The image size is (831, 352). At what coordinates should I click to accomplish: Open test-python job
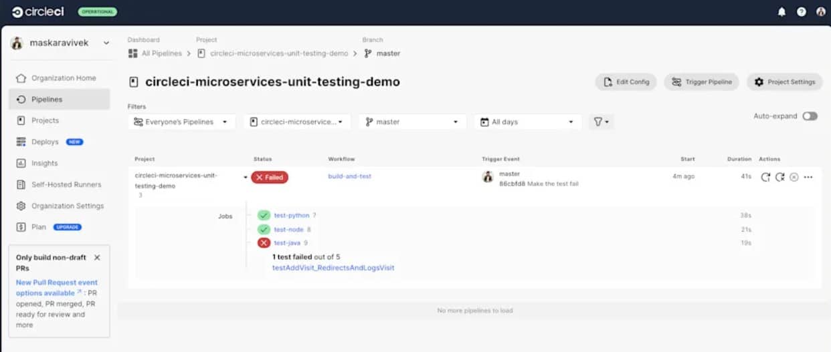(x=292, y=216)
